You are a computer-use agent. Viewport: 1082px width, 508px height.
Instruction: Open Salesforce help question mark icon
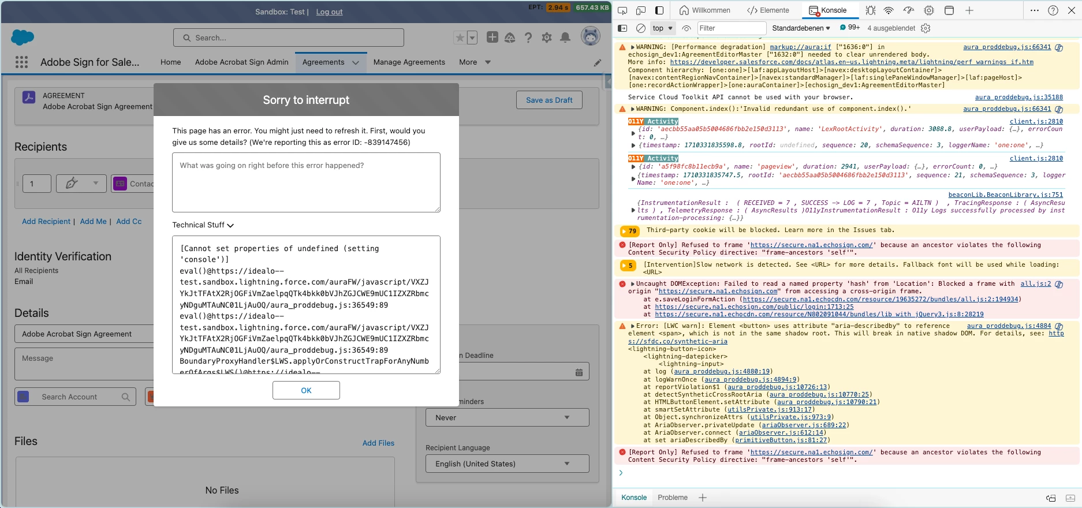[528, 38]
